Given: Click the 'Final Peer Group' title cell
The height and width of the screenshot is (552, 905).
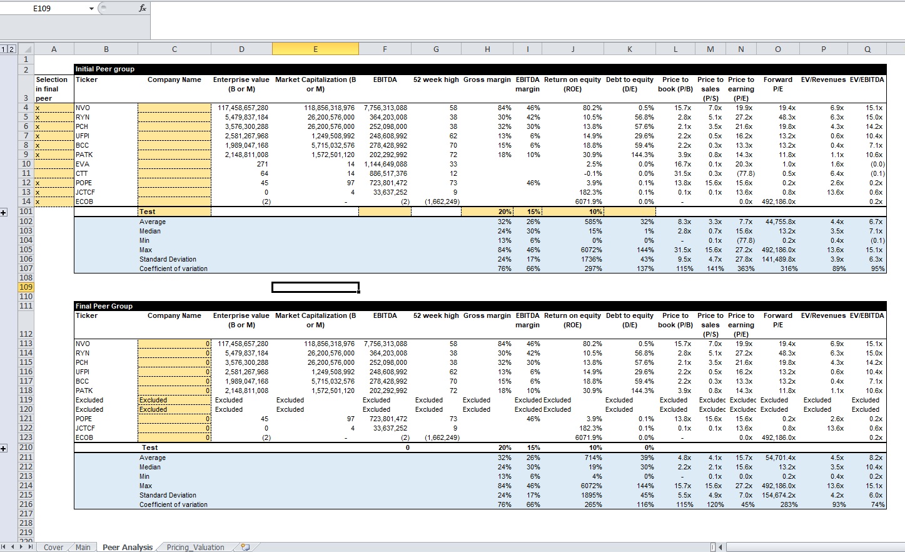Looking at the screenshot, I should [105, 306].
